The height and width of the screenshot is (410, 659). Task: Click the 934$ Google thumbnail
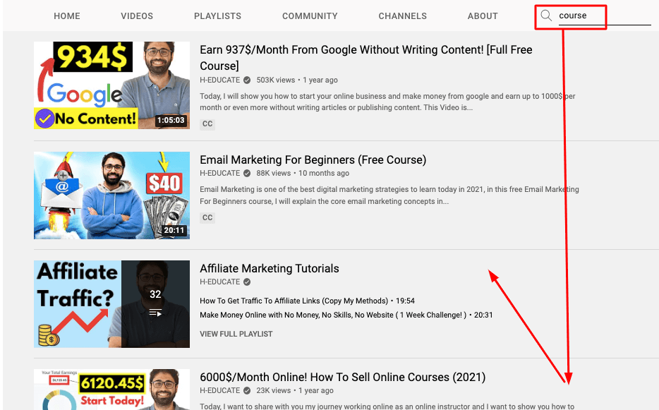(x=111, y=85)
